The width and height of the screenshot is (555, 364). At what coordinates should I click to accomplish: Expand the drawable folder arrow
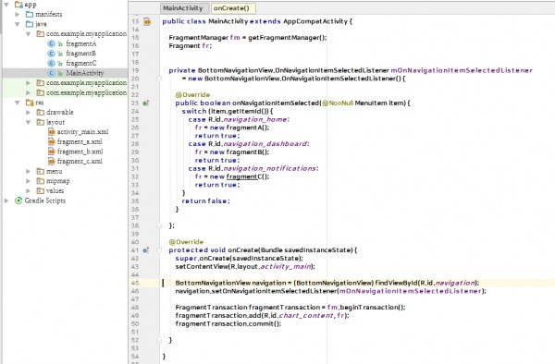point(29,113)
